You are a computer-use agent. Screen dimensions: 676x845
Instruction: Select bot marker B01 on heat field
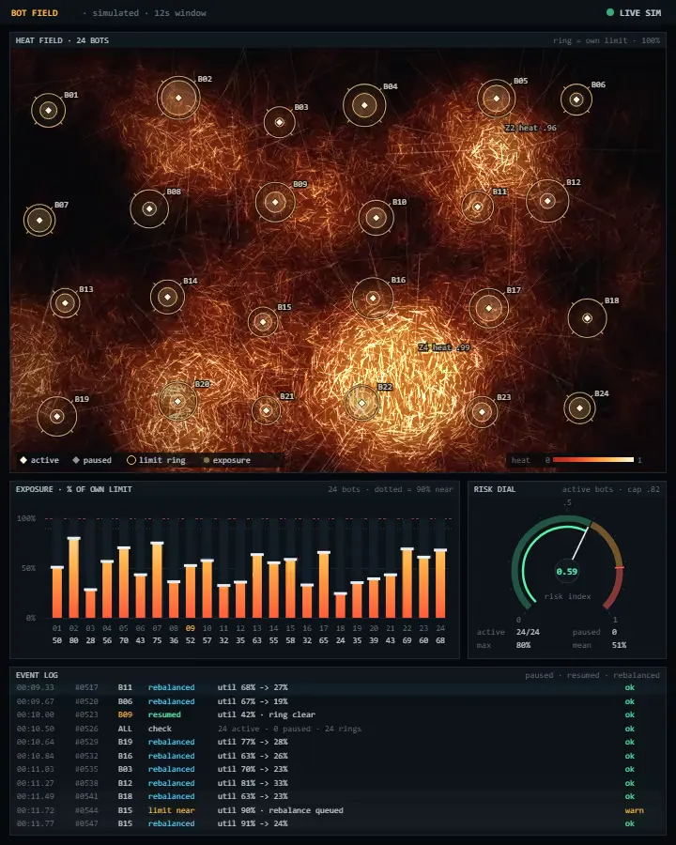click(49, 111)
